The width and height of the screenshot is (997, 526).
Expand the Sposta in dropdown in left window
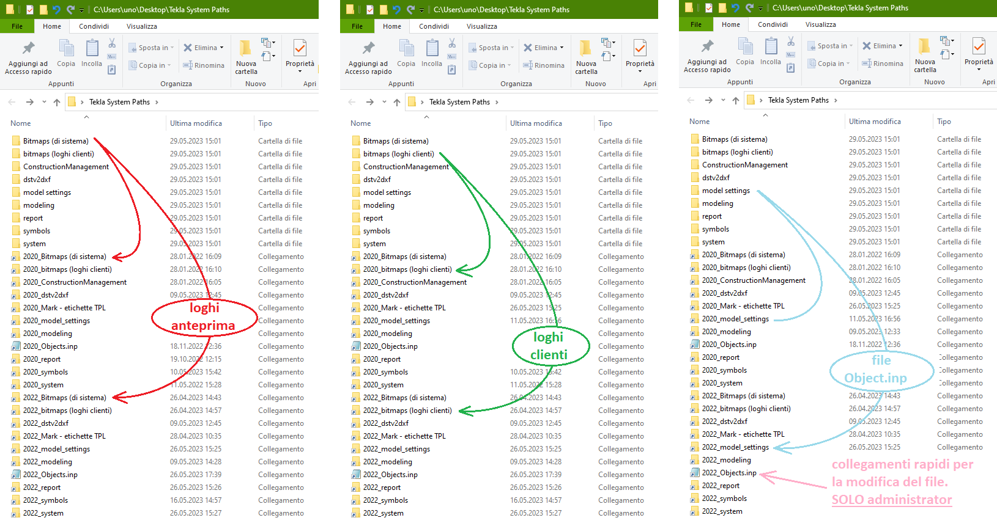(172, 48)
